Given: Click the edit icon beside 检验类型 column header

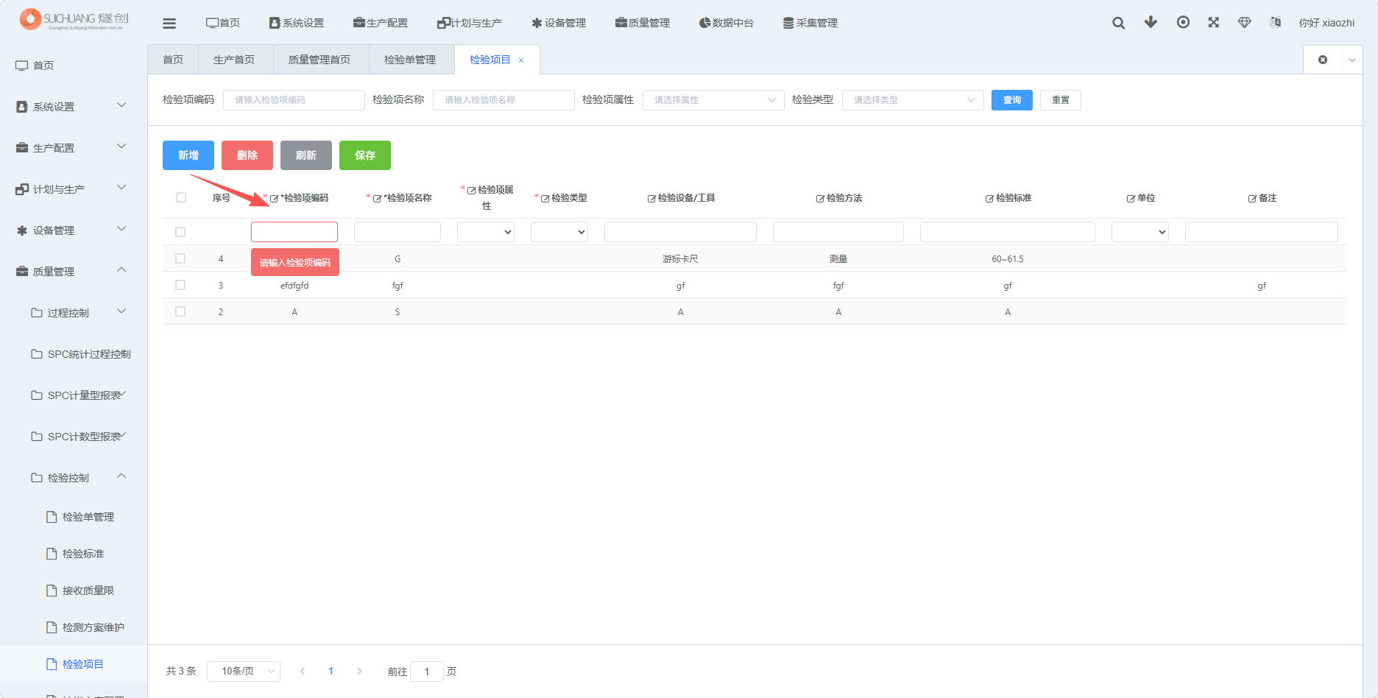Looking at the screenshot, I should tap(545, 199).
